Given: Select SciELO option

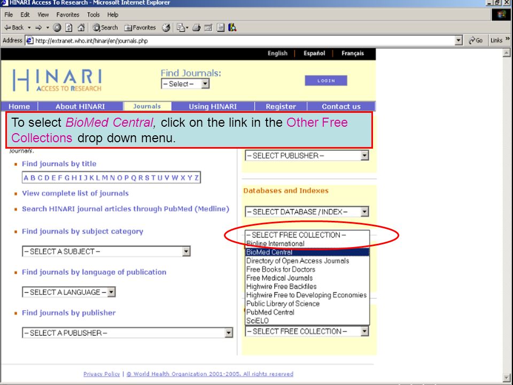Looking at the screenshot, I should pos(307,320).
